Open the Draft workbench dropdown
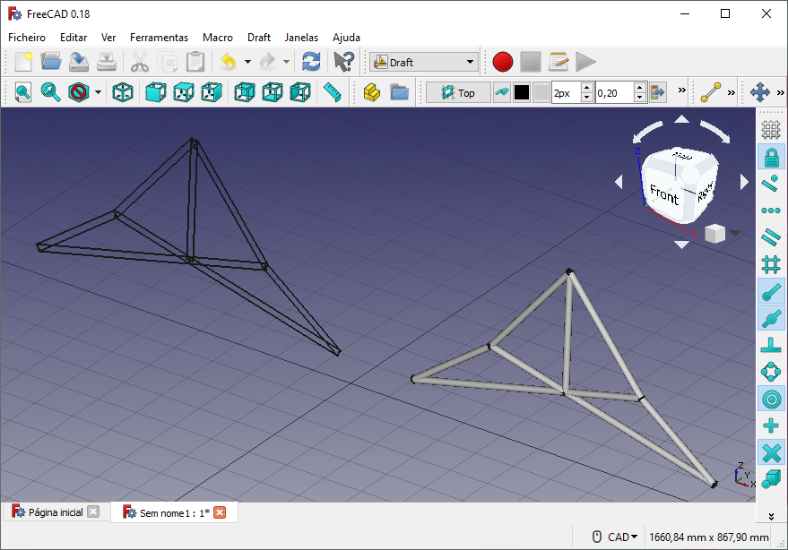The width and height of the screenshot is (788, 550). tap(424, 62)
